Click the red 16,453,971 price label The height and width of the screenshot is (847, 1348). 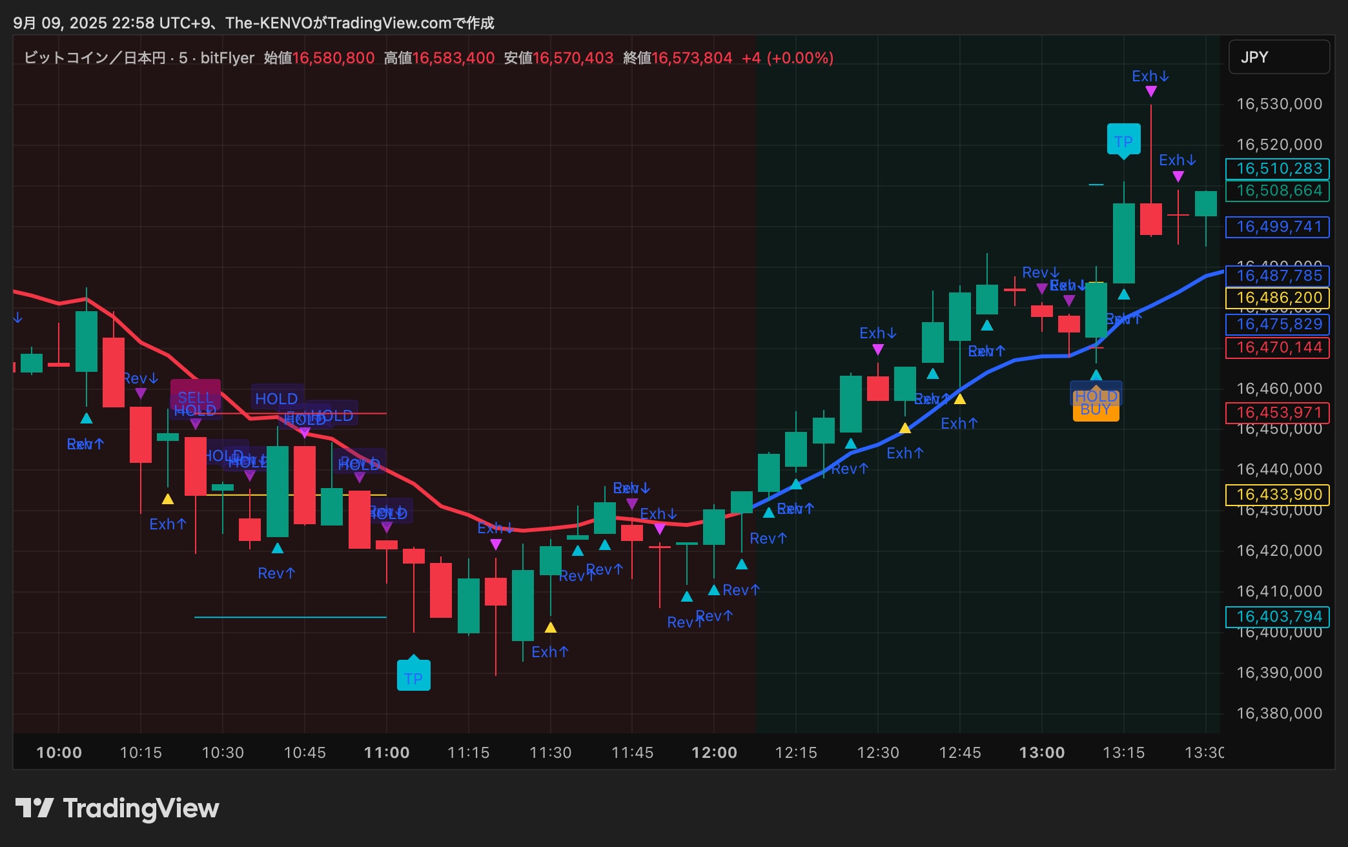pos(1278,413)
